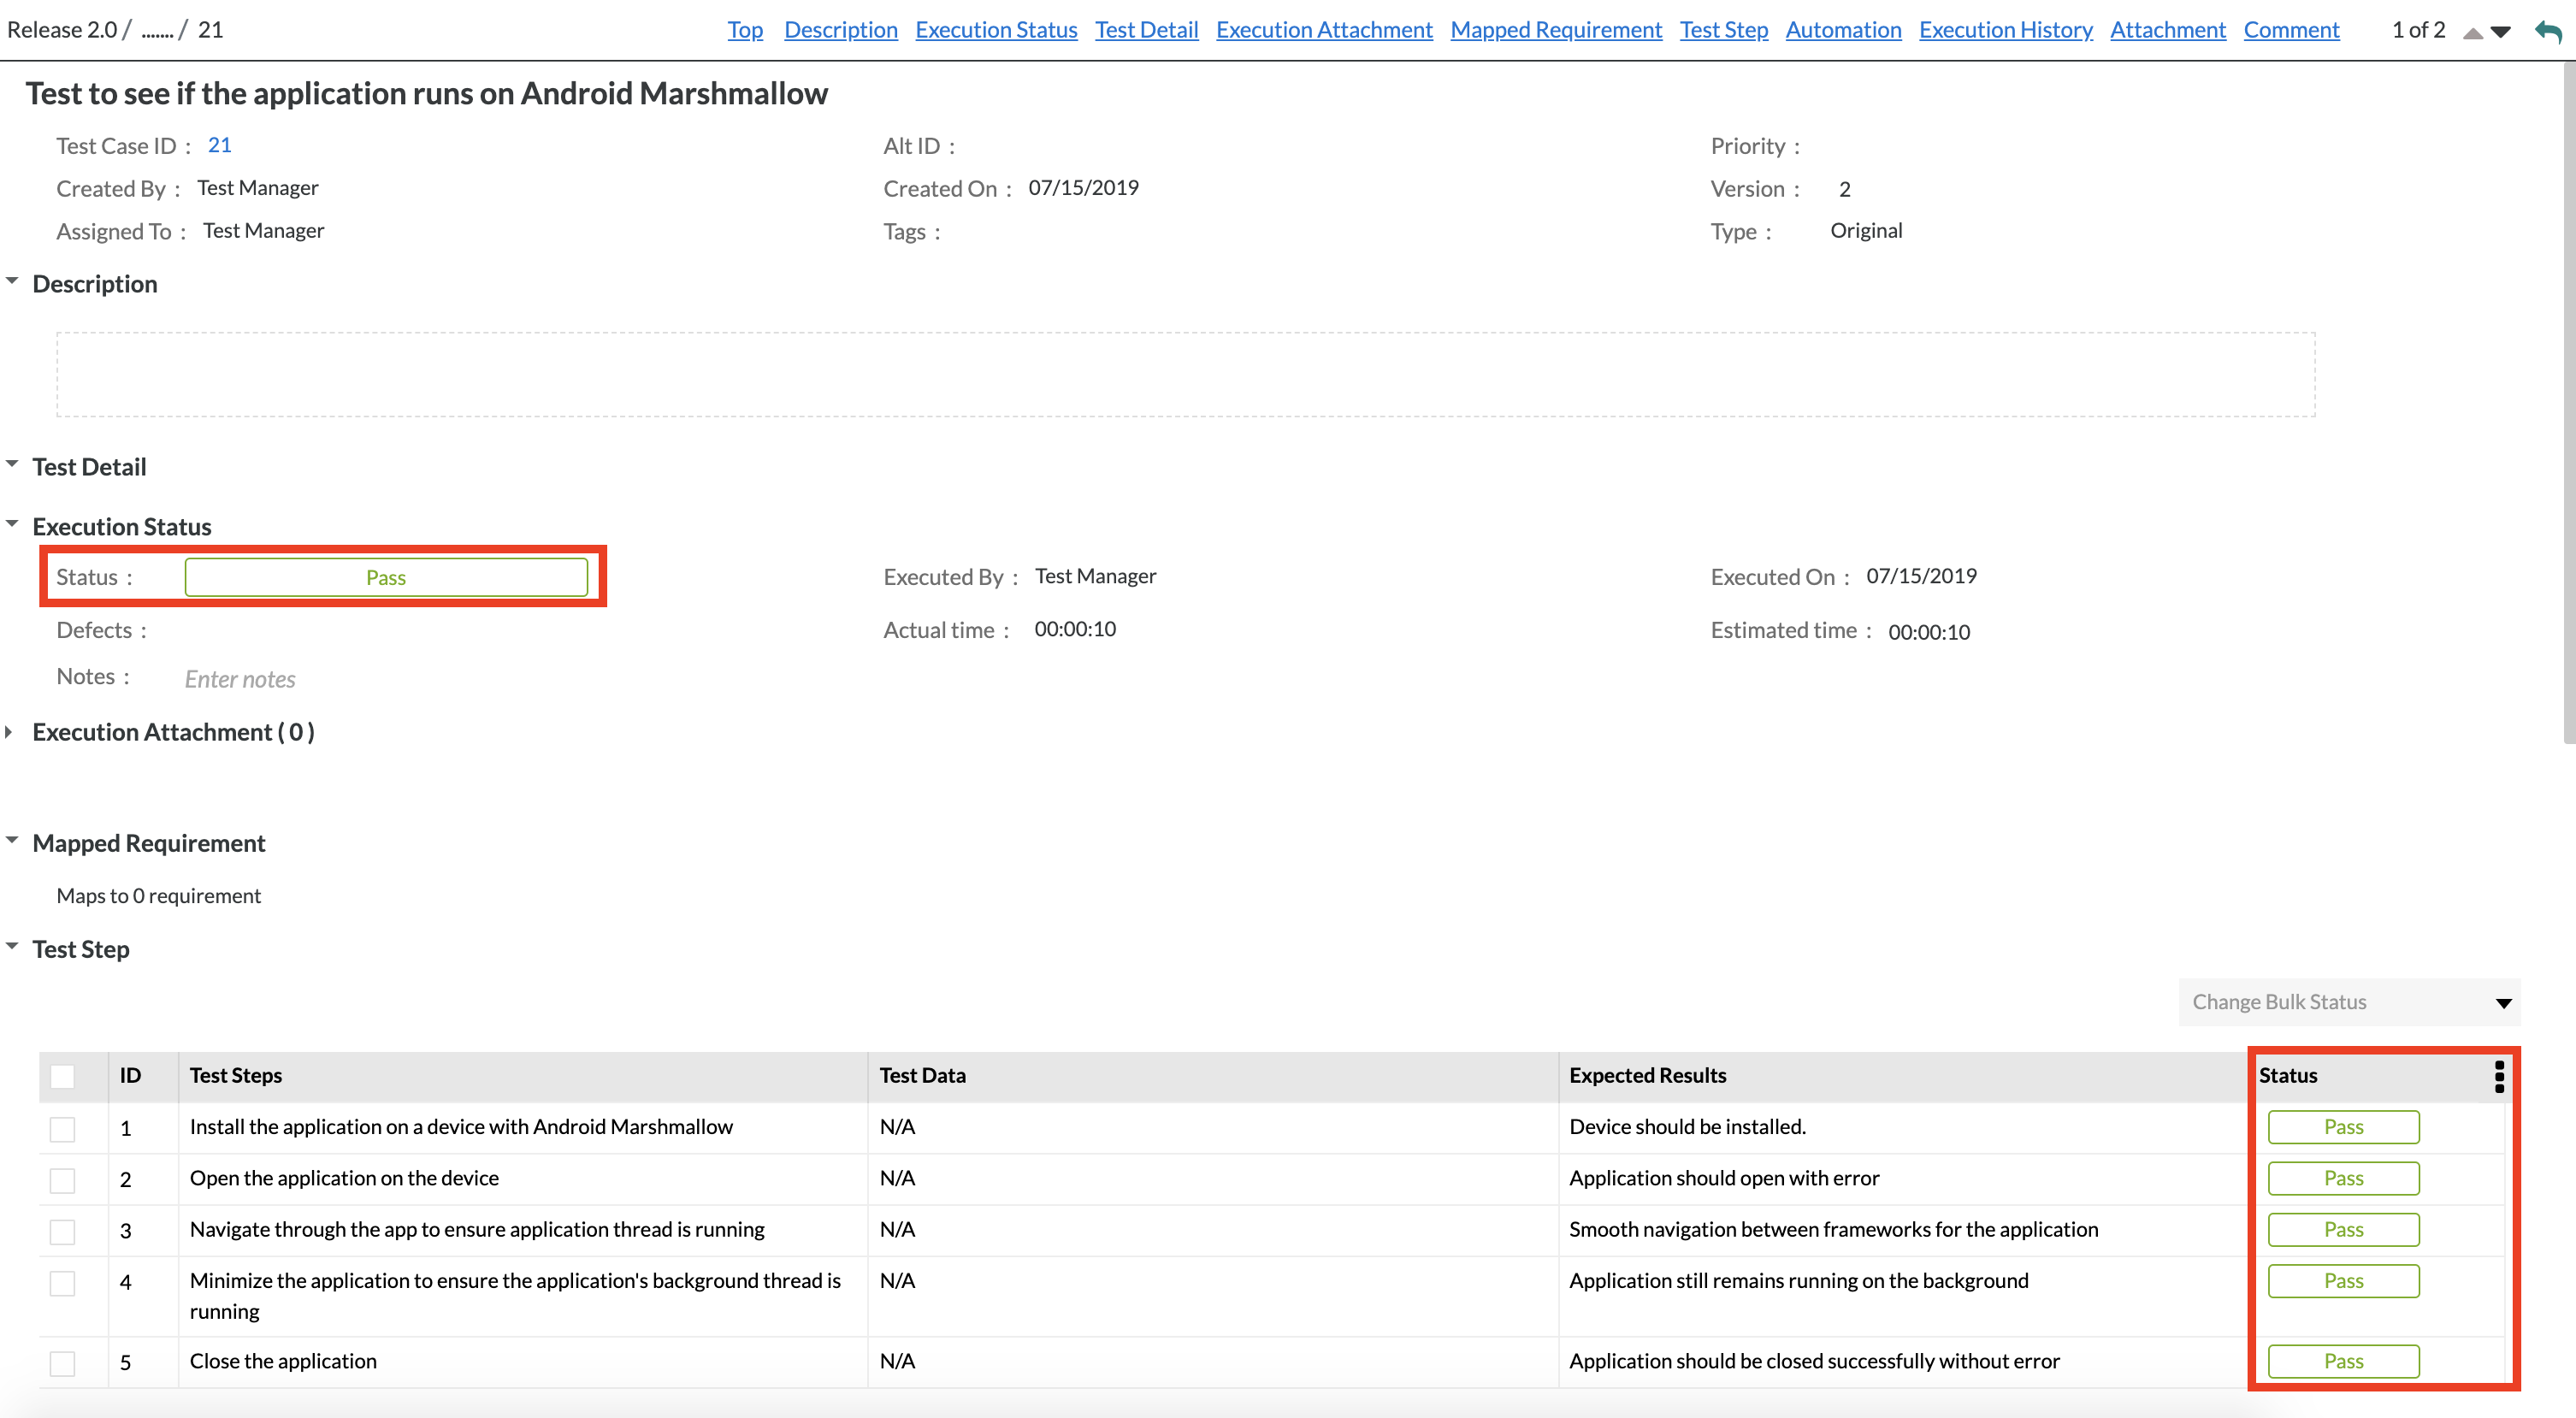Select checkbox for test step 1
2576x1418 pixels.
coord(63,1129)
